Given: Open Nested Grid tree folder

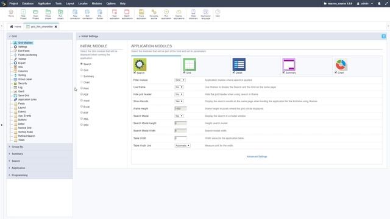Looking at the screenshot, I should [x=24, y=128].
